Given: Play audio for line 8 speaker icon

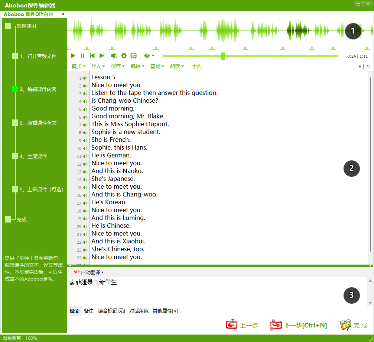Looking at the screenshot, I should click(85, 132).
